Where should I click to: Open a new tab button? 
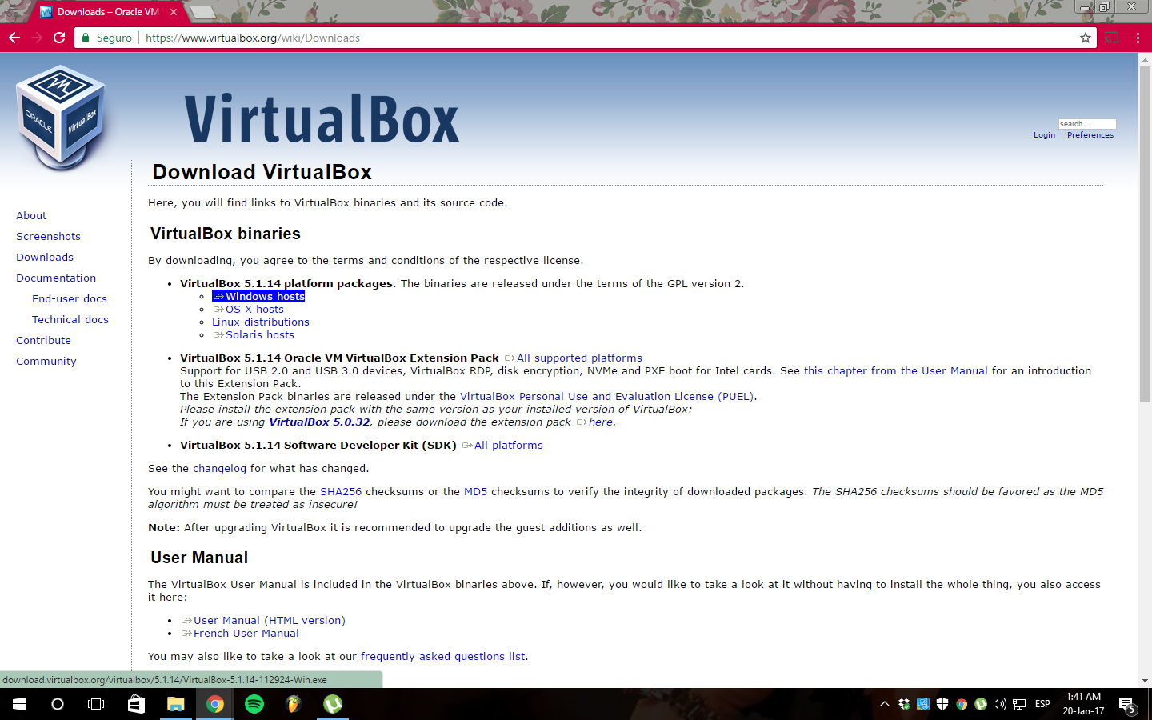pos(202,12)
